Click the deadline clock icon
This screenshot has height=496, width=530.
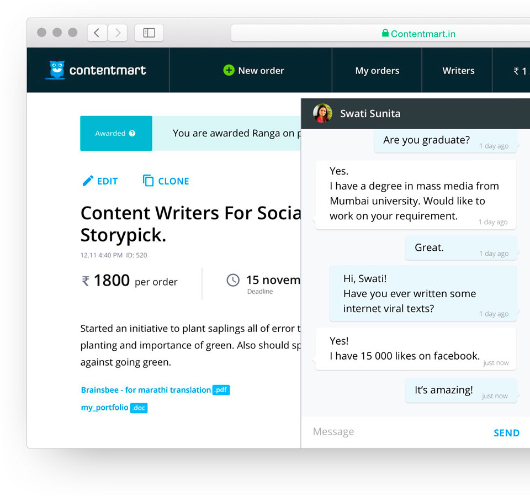233,280
